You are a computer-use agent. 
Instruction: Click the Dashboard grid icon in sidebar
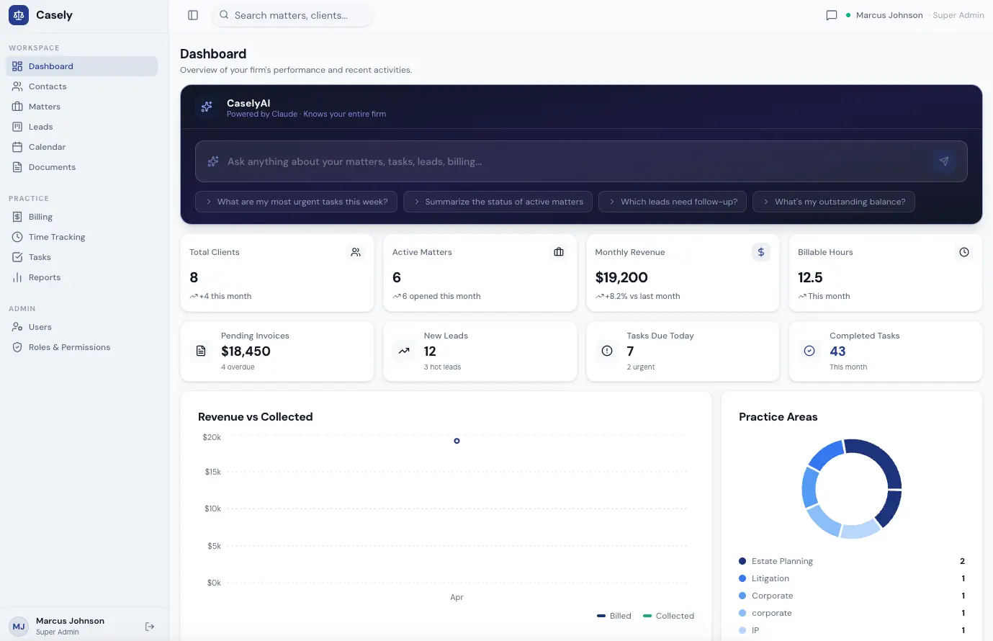click(x=17, y=66)
